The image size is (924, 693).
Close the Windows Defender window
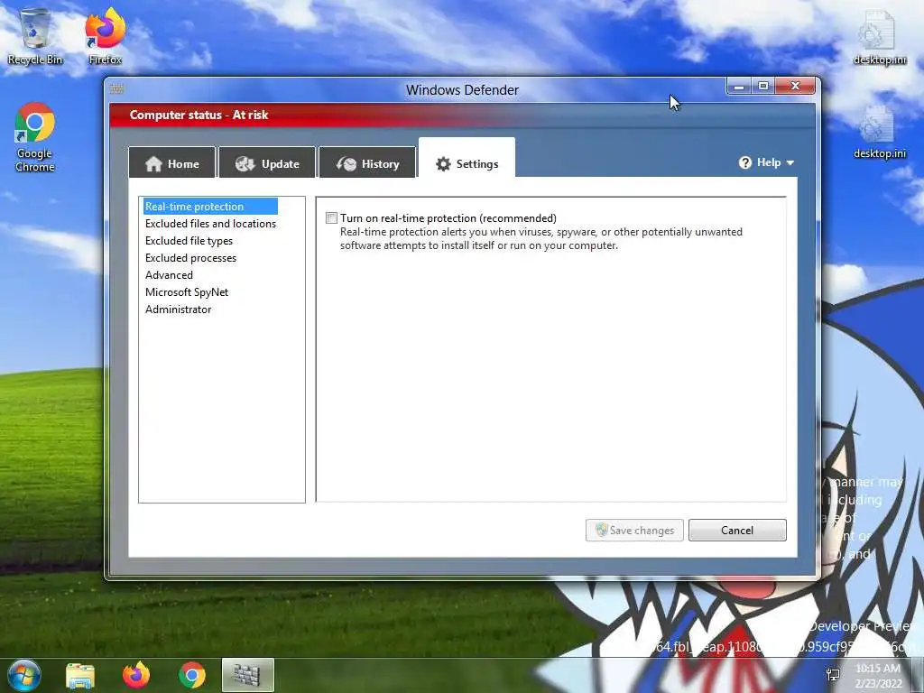coord(795,86)
